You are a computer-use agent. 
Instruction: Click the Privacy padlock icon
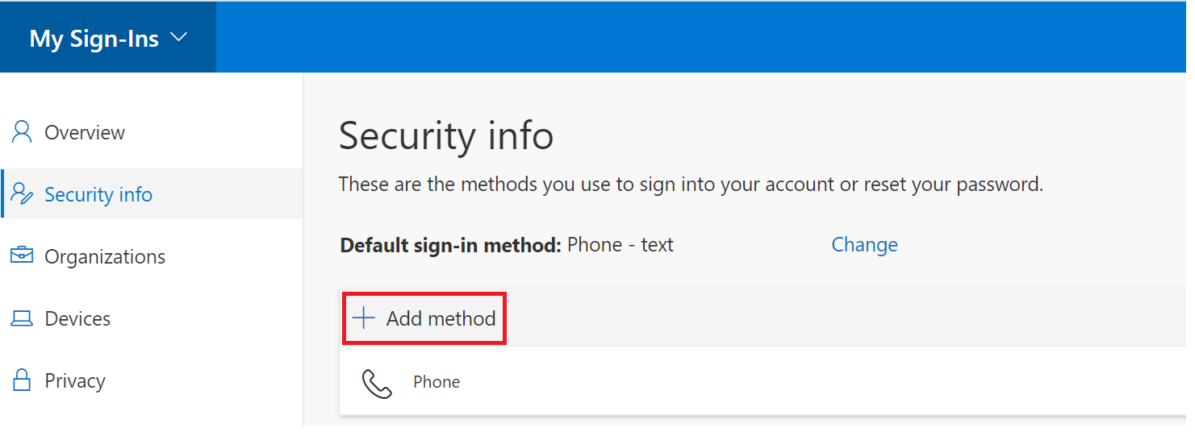point(22,380)
